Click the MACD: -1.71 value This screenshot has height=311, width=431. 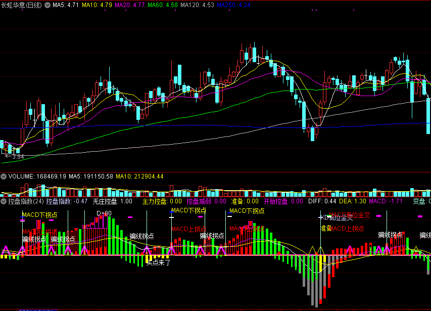pos(386,201)
